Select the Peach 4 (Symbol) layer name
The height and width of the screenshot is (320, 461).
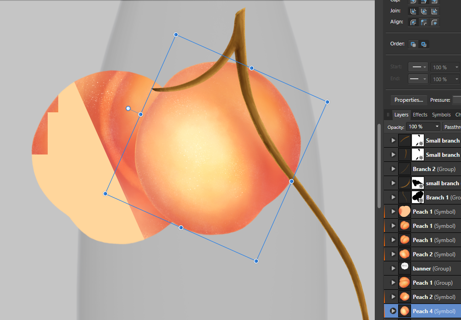click(x=434, y=311)
